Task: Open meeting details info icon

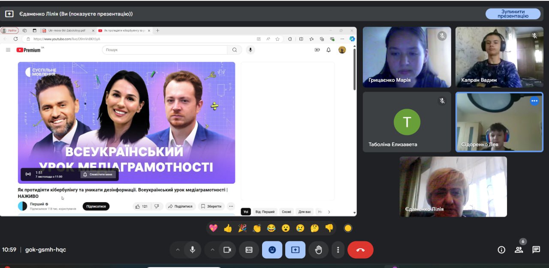Action: [501, 250]
